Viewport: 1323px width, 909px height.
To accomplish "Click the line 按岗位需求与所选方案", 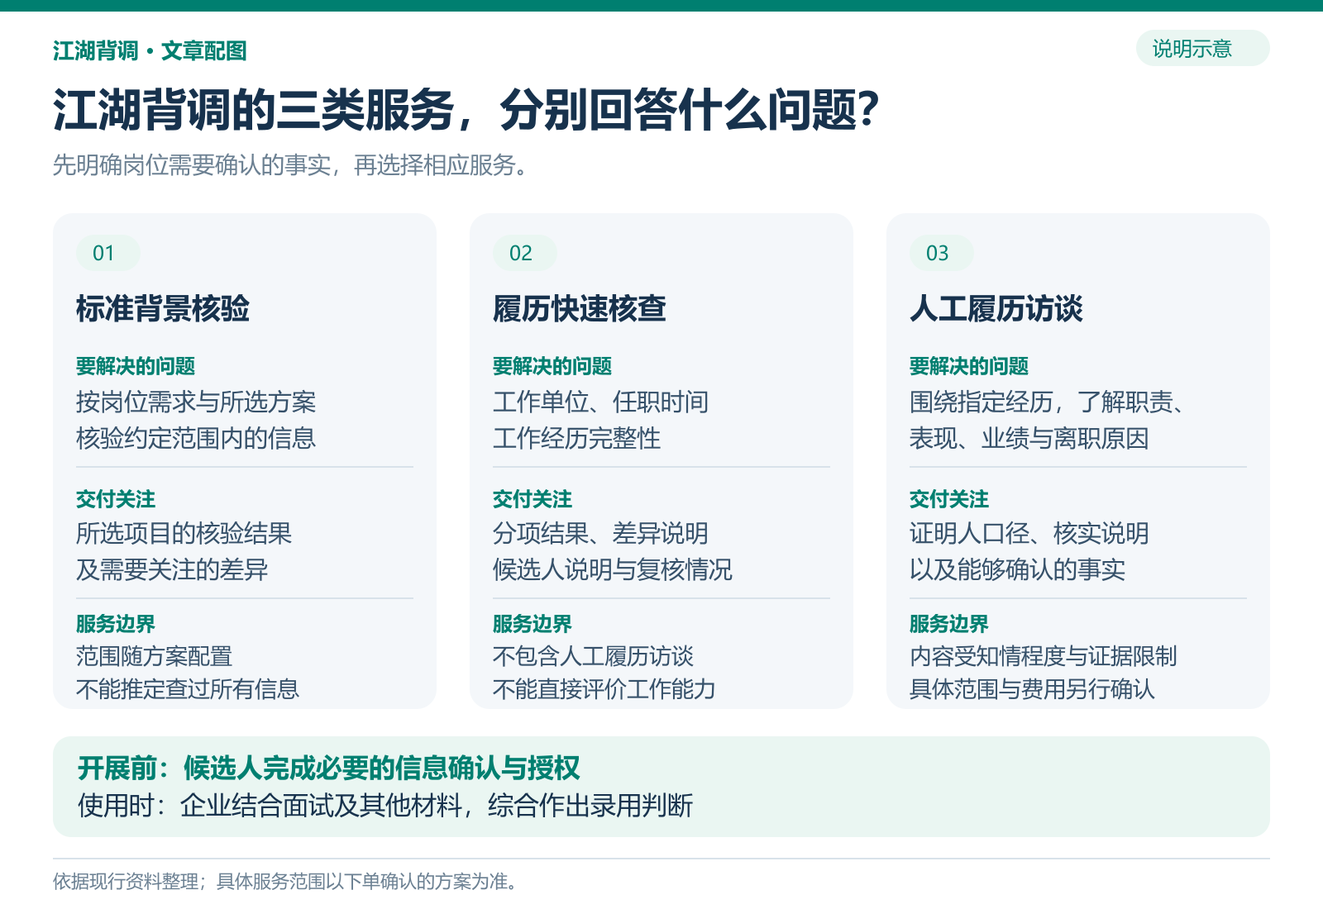I will point(196,402).
